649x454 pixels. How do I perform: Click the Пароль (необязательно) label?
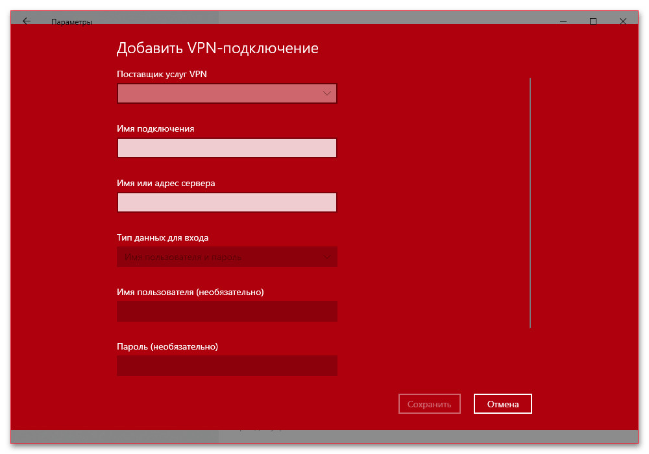(167, 347)
